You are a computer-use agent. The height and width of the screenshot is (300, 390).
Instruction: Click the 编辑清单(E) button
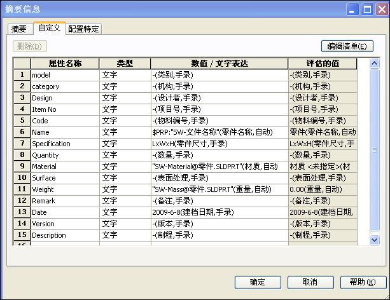(x=347, y=46)
